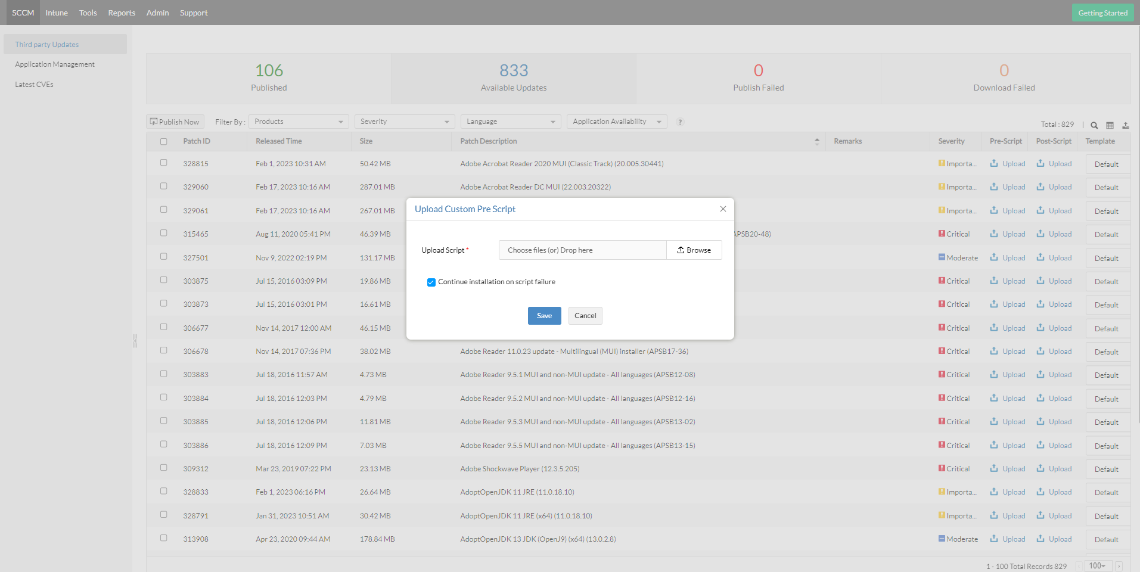Click Post-Script upload icon for patch 313908
Screen dimensions: 1140x572
coord(1040,539)
